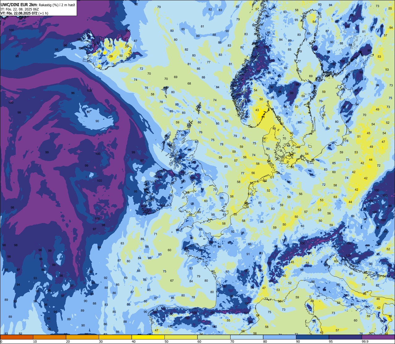The height and width of the screenshot is (344, 395).
Task: Click the legend tick label 10
Action: pos(35,342)
